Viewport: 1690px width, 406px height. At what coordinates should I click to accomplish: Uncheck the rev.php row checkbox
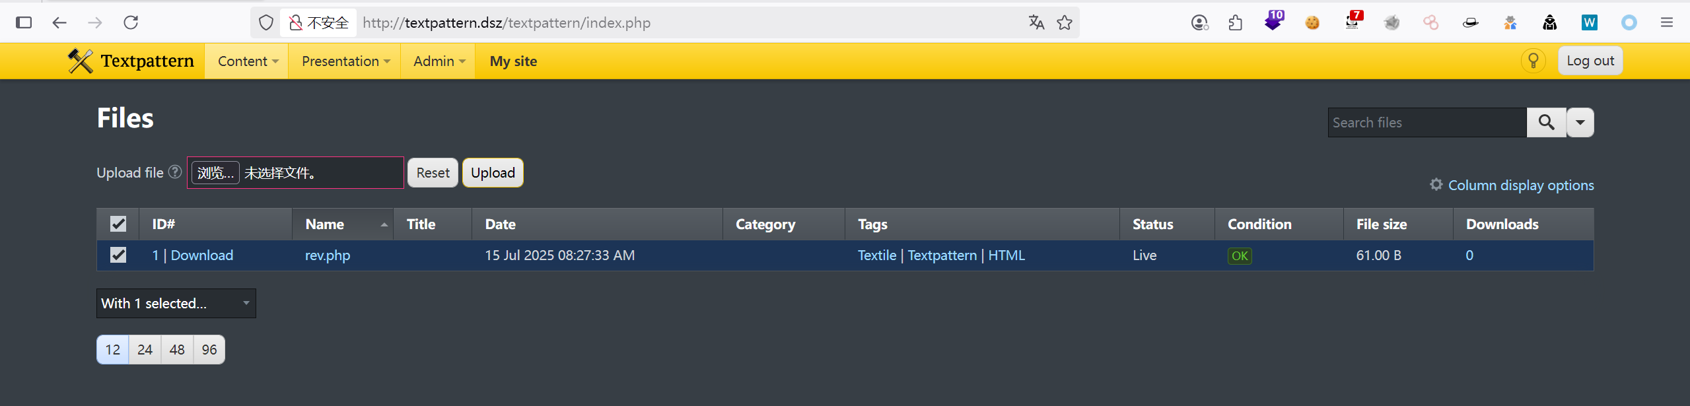pos(118,255)
